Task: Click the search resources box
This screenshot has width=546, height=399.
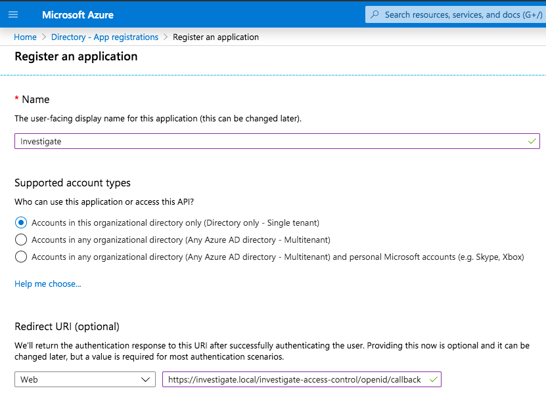Action: [460, 14]
